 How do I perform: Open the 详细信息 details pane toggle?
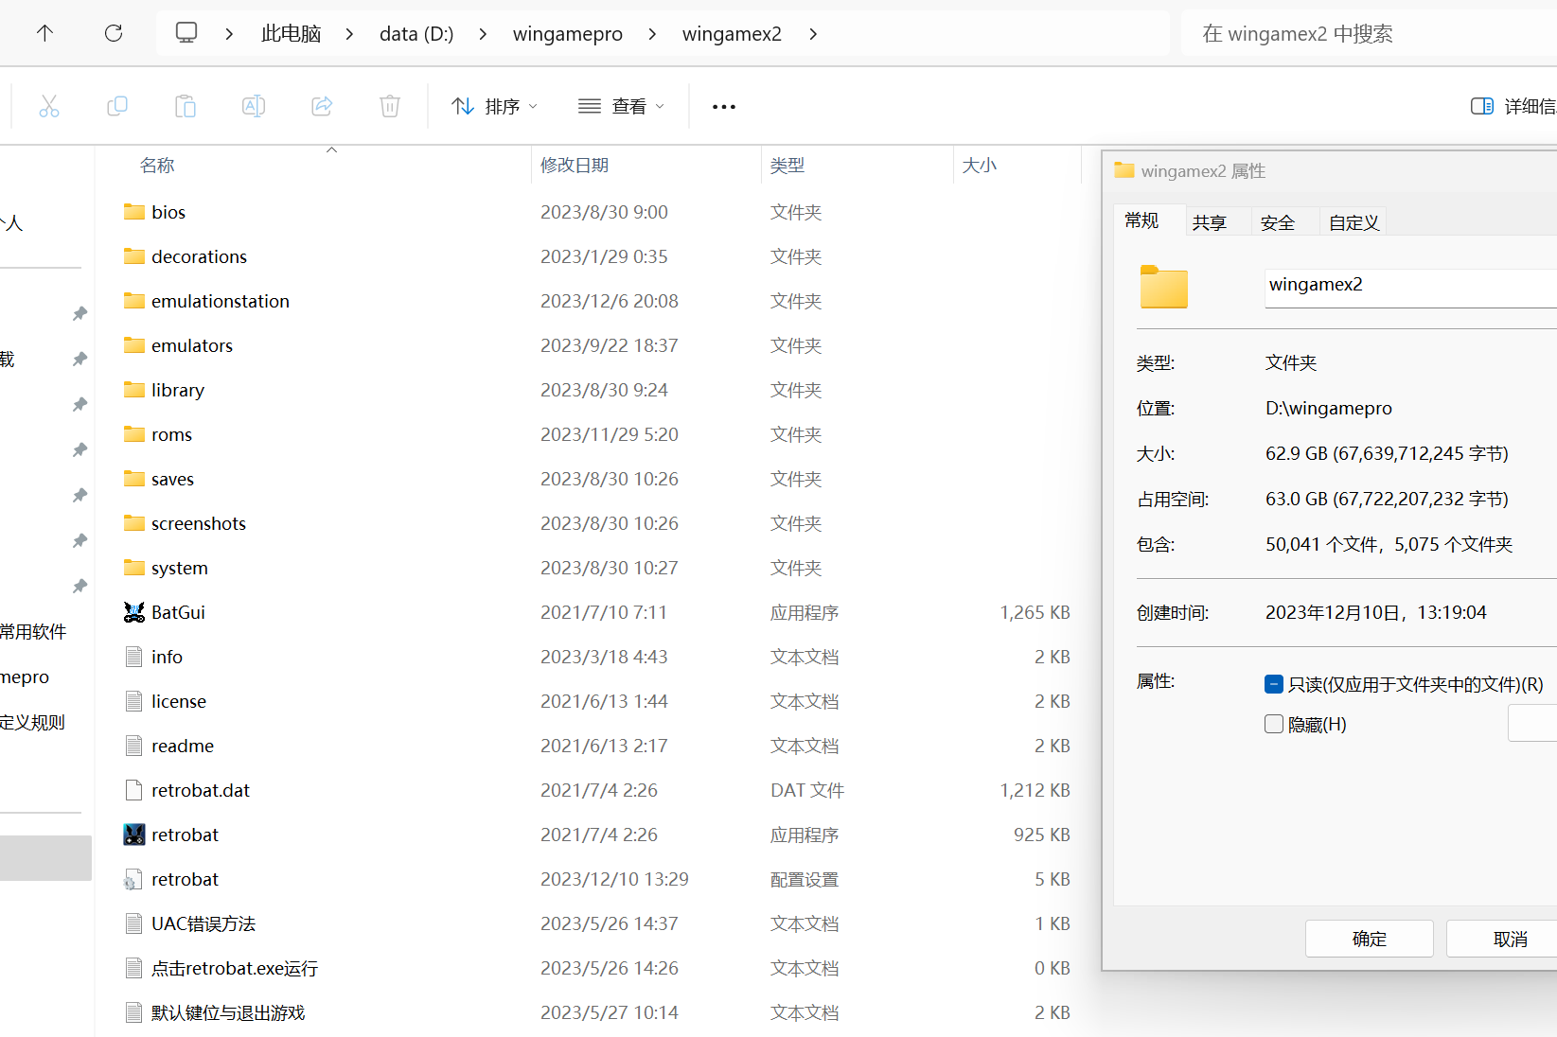pos(1481,105)
